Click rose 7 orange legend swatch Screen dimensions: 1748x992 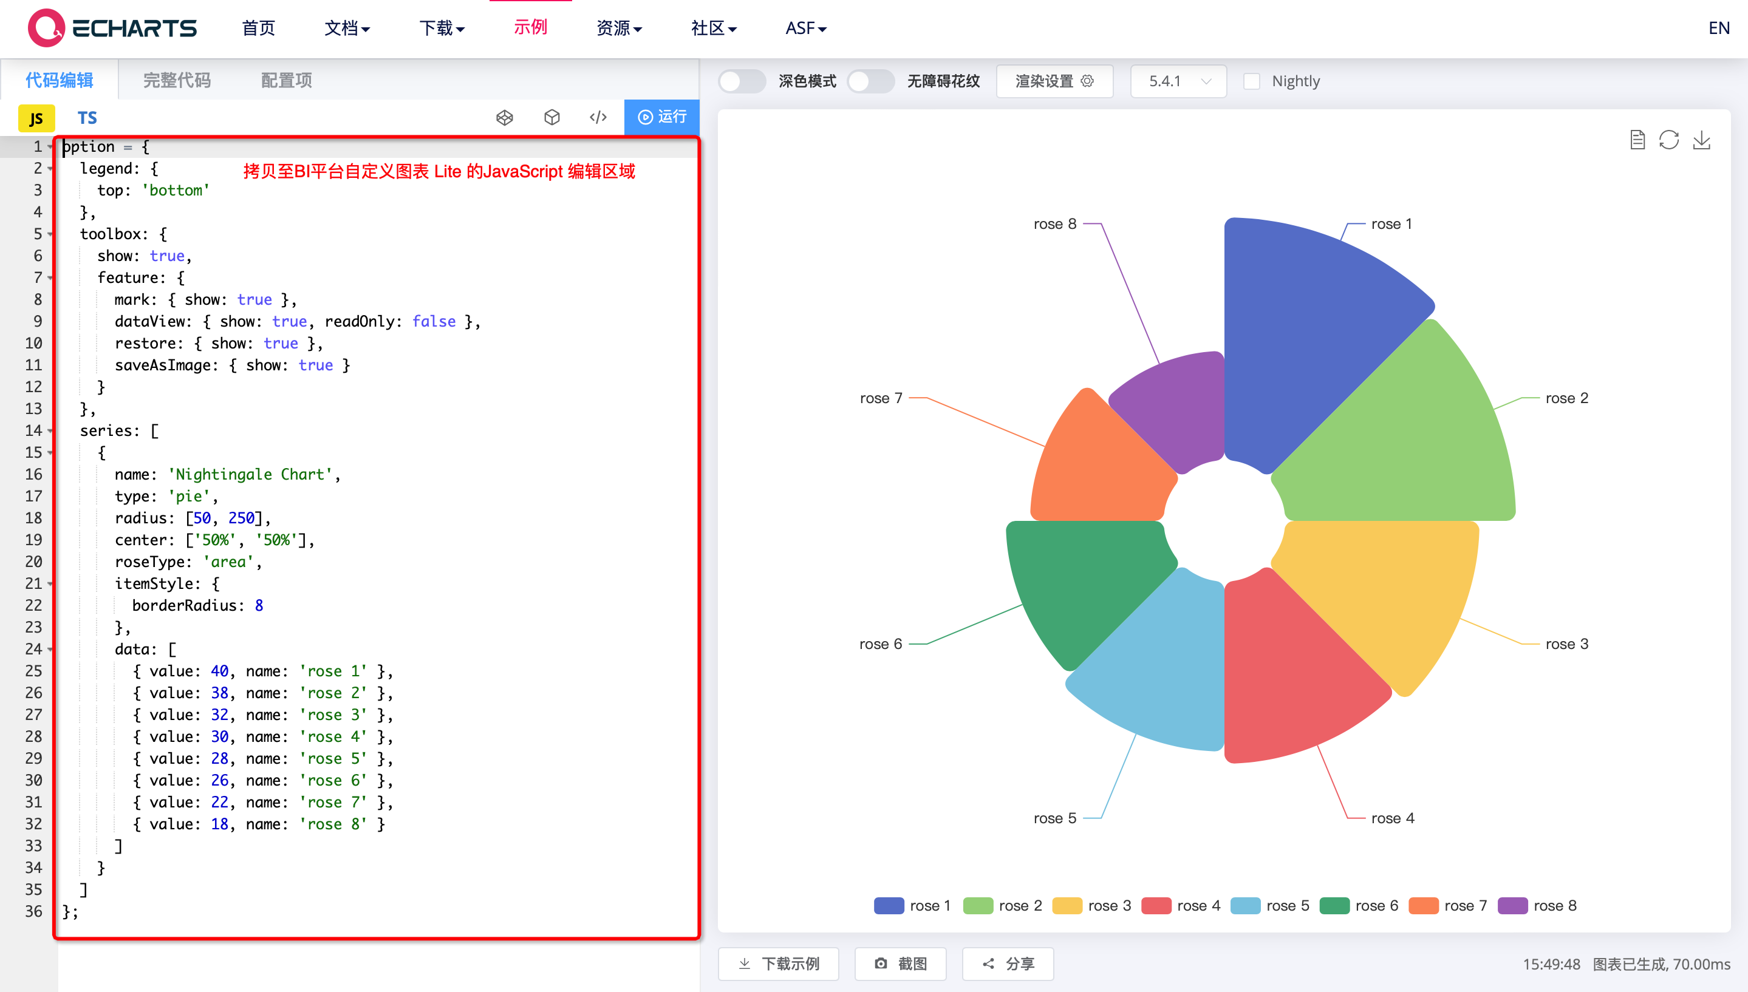(x=1423, y=905)
